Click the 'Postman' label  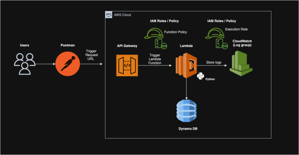pyautogui.click(x=68, y=45)
